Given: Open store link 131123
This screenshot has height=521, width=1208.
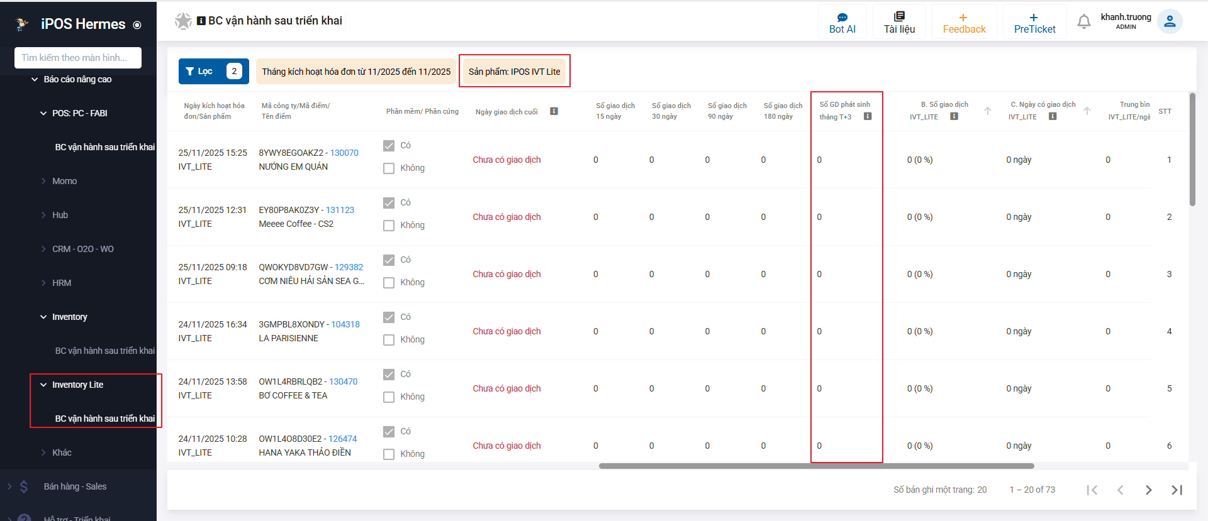Looking at the screenshot, I should pyautogui.click(x=340, y=210).
